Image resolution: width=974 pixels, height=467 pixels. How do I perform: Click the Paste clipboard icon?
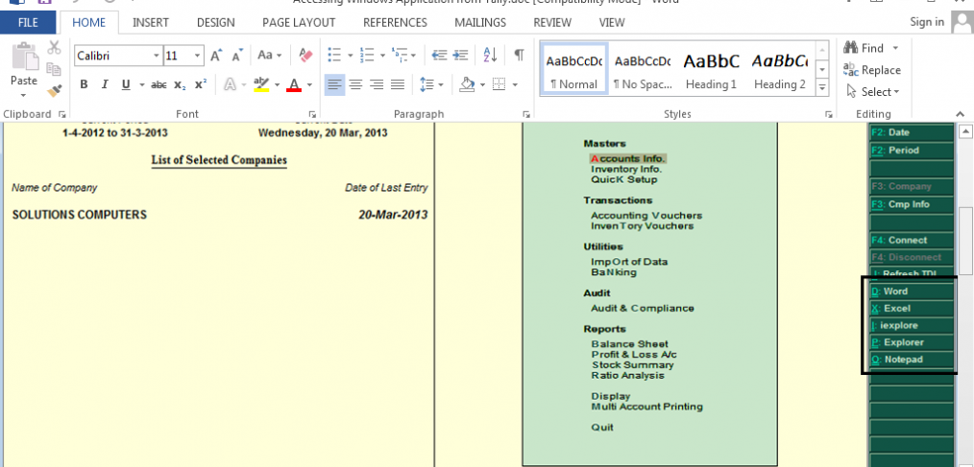[x=25, y=58]
